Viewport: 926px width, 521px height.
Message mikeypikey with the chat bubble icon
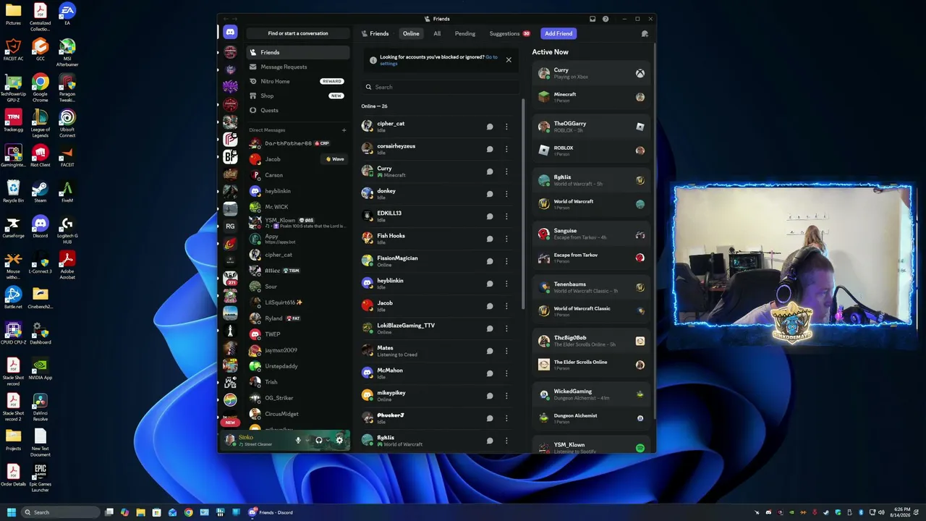pyautogui.click(x=490, y=396)
